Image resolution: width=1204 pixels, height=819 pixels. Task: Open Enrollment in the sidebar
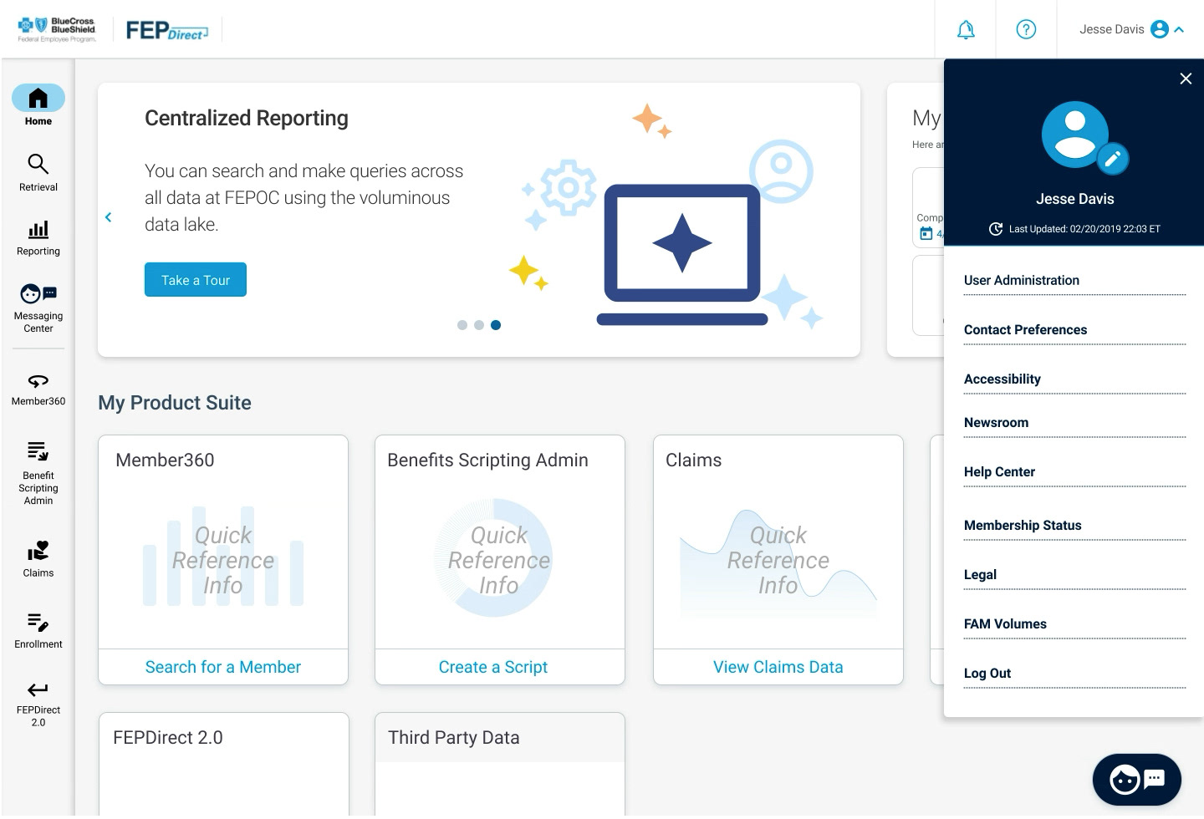pyautogui.click(x=38, y=631)
